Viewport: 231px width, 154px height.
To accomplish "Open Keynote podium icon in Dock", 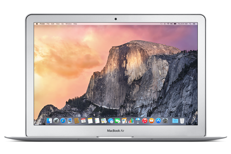I will (x=138, y=121).
